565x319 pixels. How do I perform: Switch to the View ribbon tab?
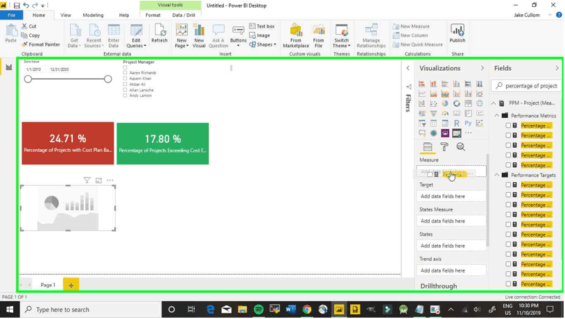point(66,15)
